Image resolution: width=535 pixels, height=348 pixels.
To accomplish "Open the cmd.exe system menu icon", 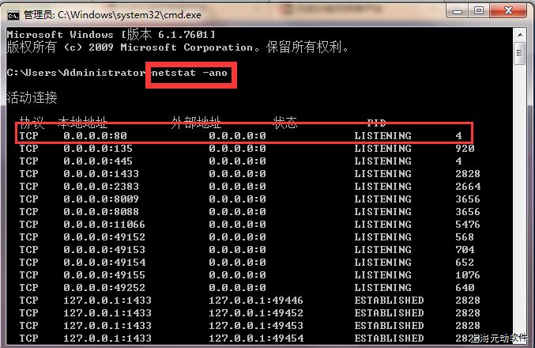I will (13, 13).
